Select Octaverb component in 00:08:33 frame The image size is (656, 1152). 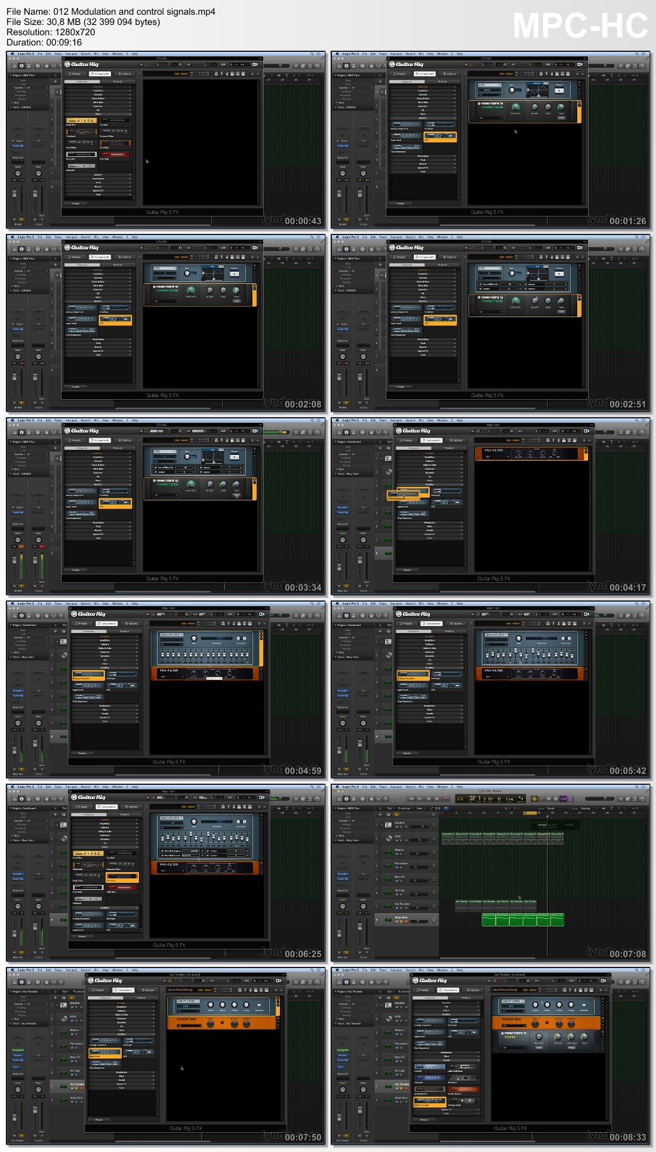click(x=430, y=1079)
